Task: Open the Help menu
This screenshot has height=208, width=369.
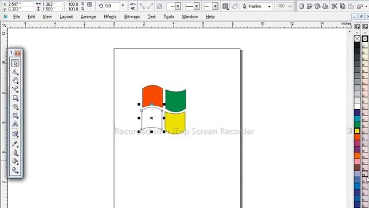Action: pyautogui.click(x=210, y=17)
